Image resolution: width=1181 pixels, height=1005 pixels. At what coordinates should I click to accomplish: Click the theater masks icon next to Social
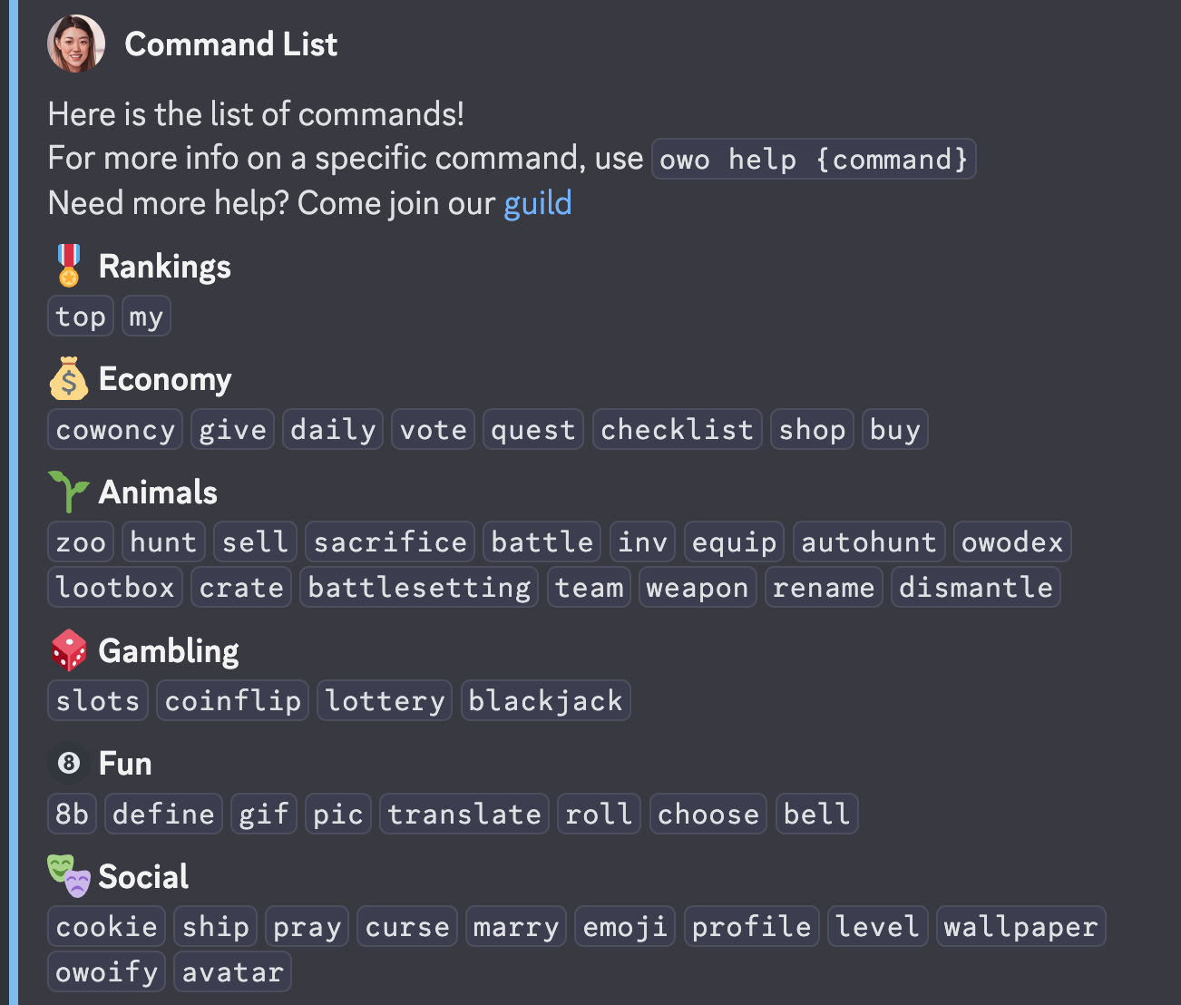[x=68, y=875]
